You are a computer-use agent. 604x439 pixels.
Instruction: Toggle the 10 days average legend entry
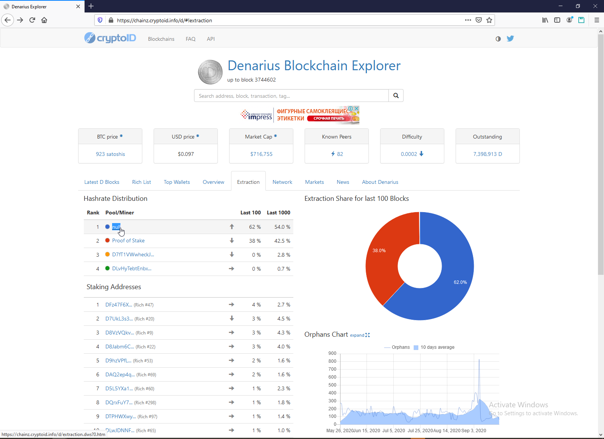(x=434, y=347)
